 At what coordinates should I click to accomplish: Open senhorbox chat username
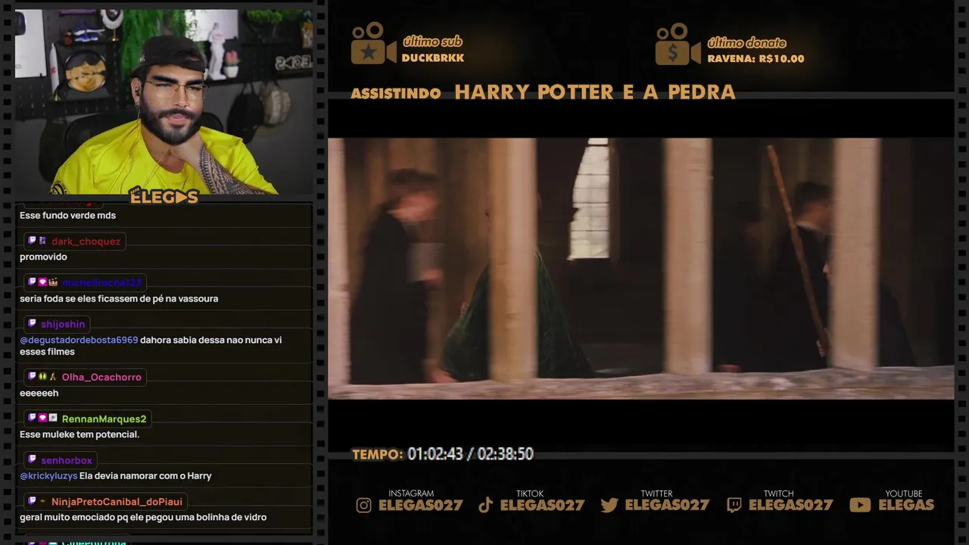[67, 460]
